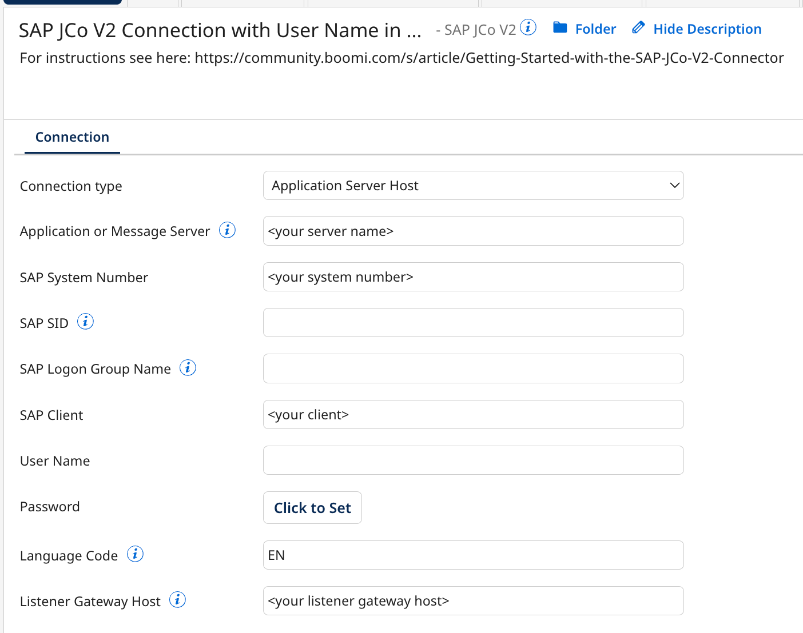This screenshot has height=633, width=803.
Task: Click inside the SAP Client field
Action: [473, 414]
